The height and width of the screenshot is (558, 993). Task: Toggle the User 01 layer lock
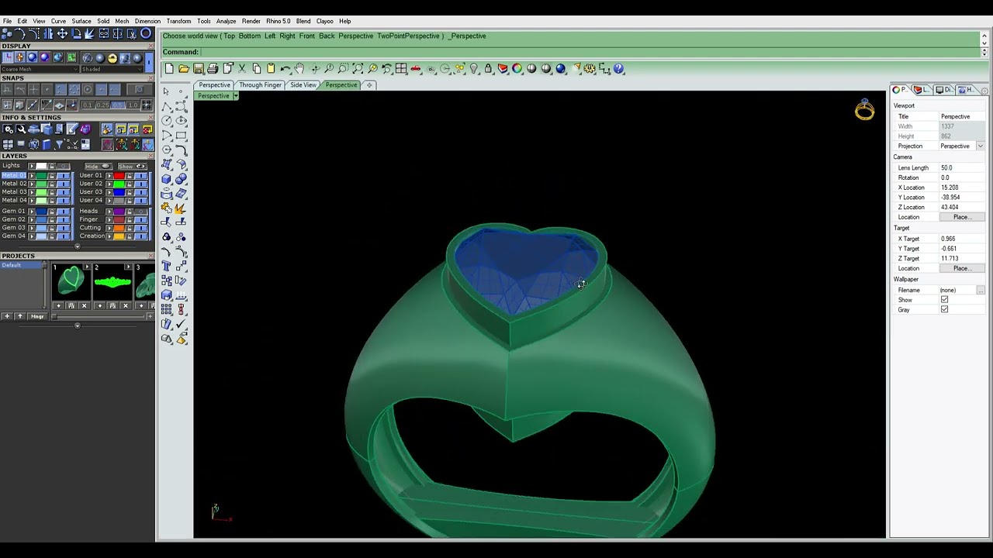(x=130, y=176)
